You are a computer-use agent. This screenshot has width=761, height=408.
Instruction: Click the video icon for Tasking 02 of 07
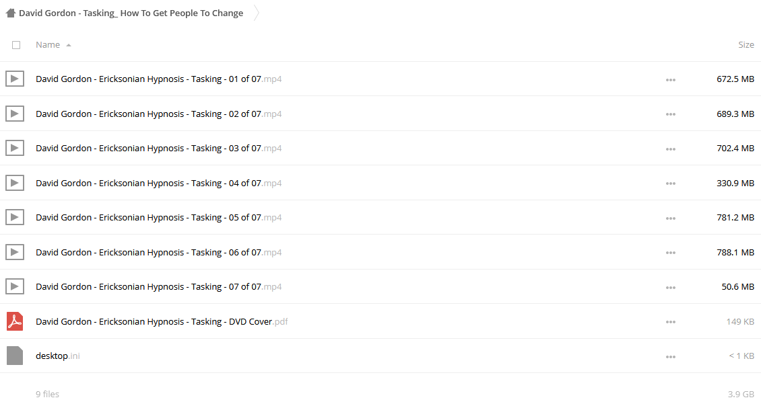click(15, 114)
